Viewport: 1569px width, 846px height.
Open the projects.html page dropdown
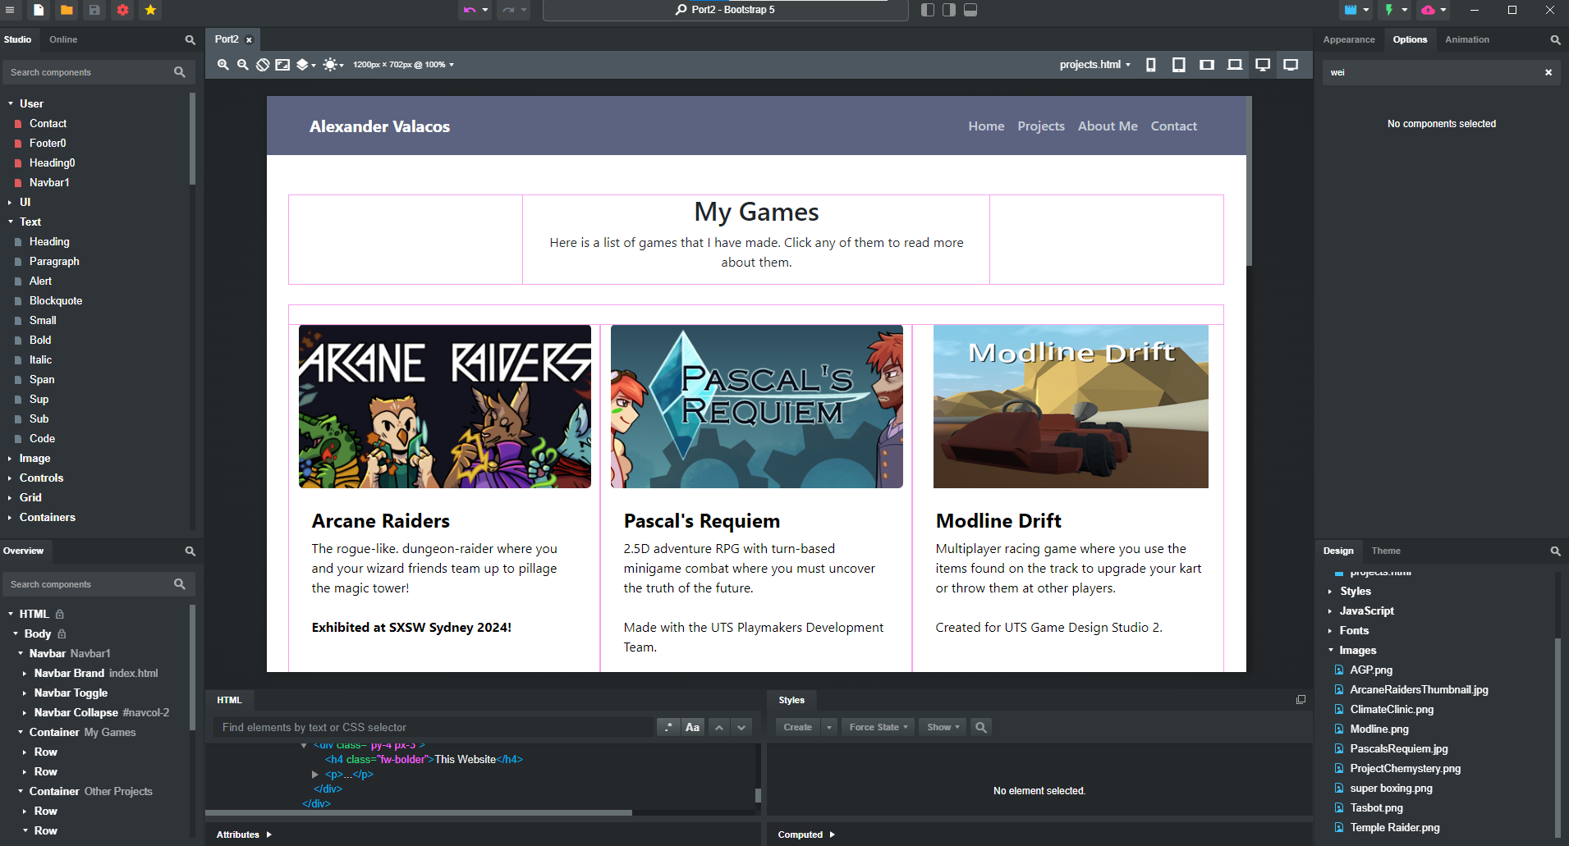pos(1094,65)
